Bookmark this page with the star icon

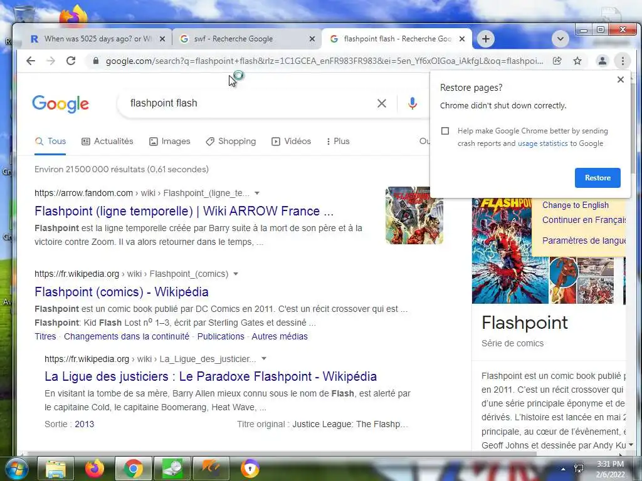577,61
